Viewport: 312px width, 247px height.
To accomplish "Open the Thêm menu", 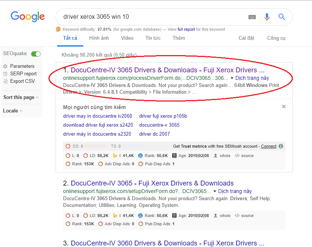I will pyautogui.click(x=178, y=38).
